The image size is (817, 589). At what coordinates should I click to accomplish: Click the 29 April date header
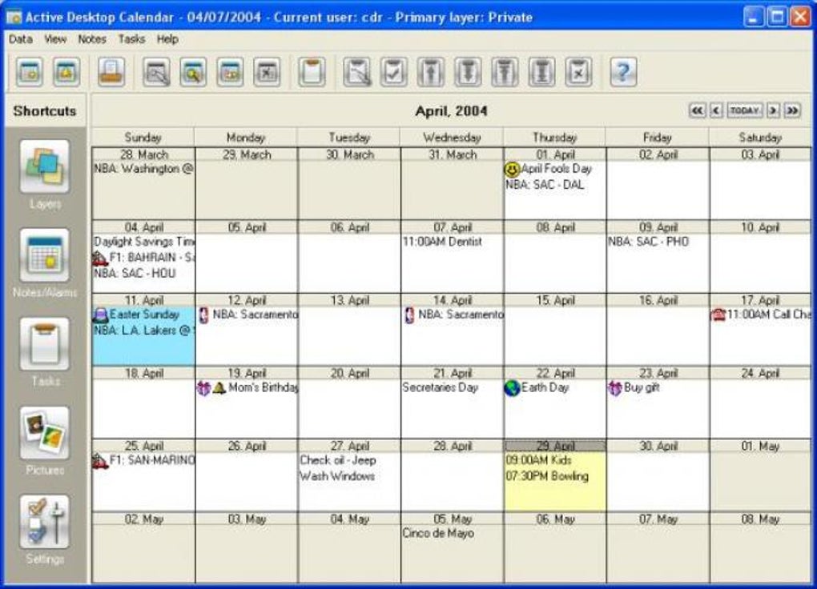coord(555,447)
